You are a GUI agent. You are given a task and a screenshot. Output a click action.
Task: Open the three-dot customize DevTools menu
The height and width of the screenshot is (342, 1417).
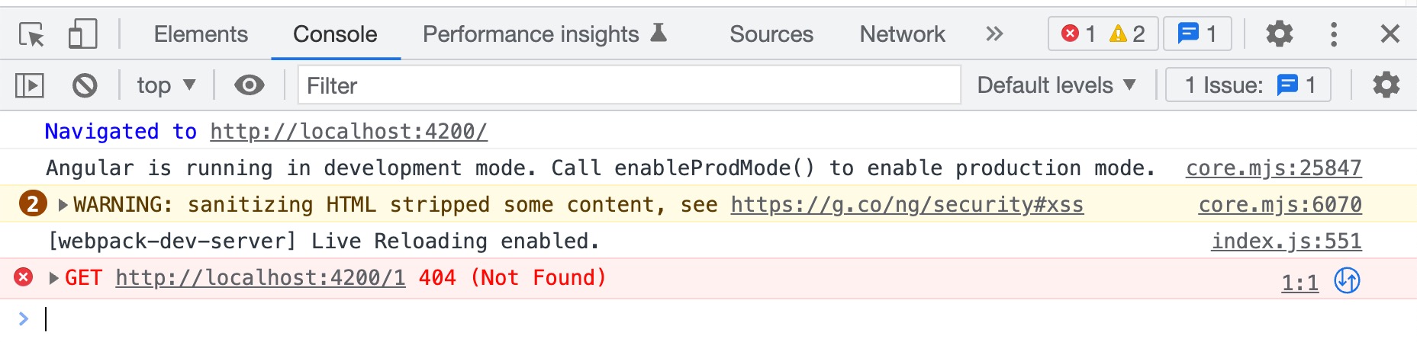1333,34
